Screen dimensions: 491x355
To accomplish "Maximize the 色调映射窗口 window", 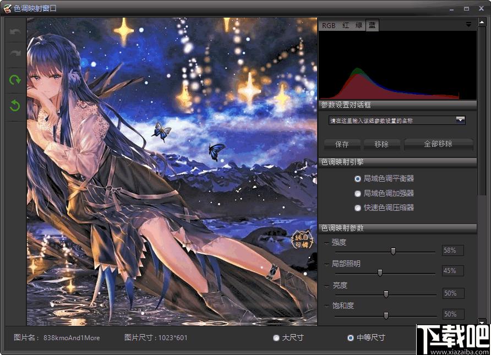I will pos(467,9).
